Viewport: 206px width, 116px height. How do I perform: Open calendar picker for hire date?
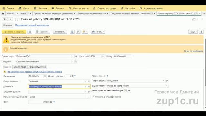[x=45, y=76]
